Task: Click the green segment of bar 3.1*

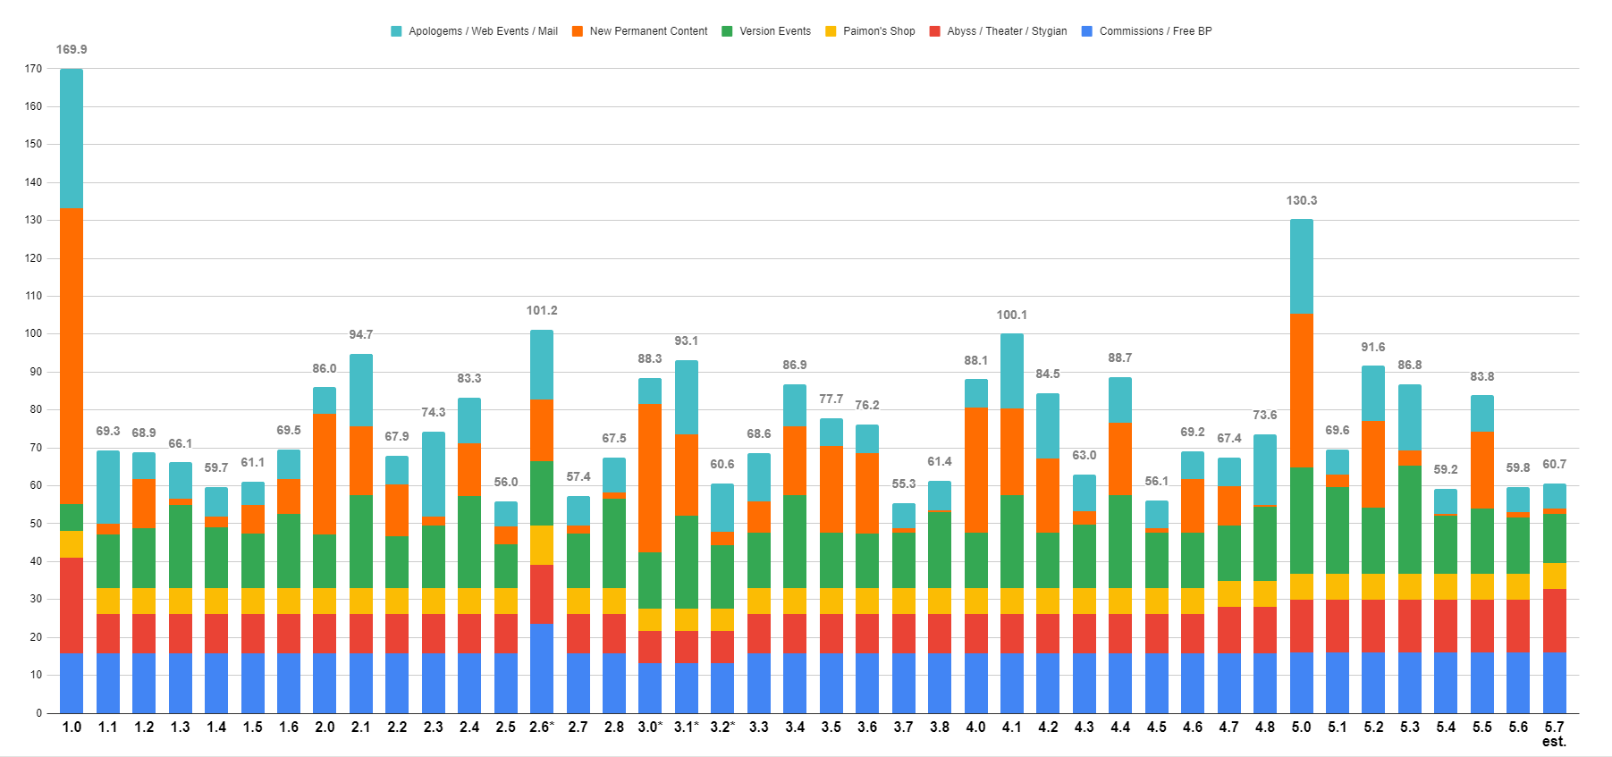Action: [687, 563]
